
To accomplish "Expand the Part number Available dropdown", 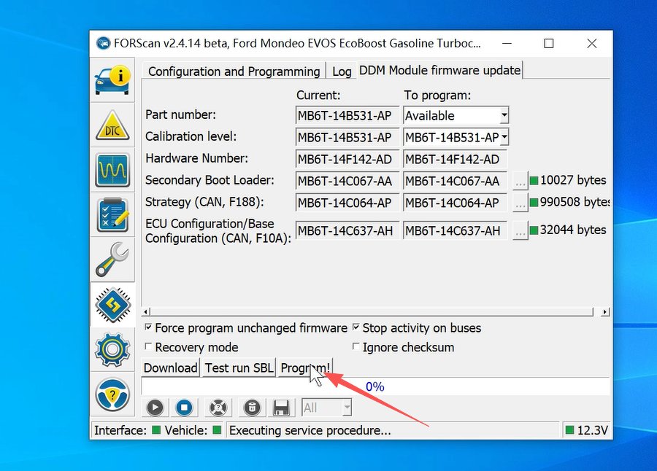I will point(504,116).
